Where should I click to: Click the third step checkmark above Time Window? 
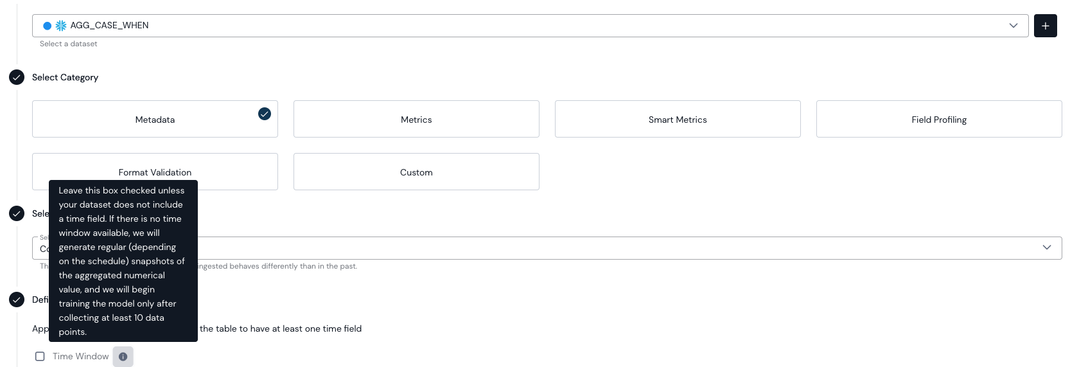click(x=17, y=300)
